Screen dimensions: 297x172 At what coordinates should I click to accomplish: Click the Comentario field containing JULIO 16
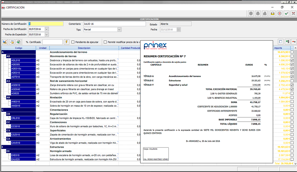pos(114,24)
